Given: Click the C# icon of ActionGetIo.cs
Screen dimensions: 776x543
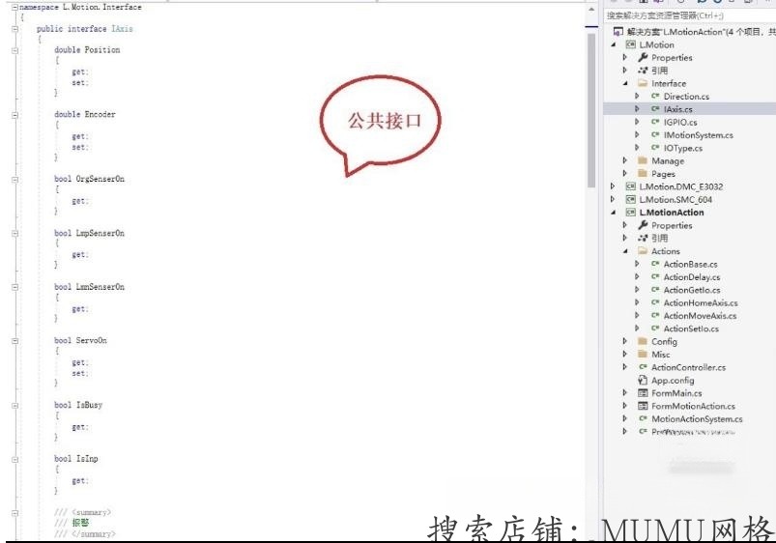Looking at the screenshot, I should pos(655,290).
